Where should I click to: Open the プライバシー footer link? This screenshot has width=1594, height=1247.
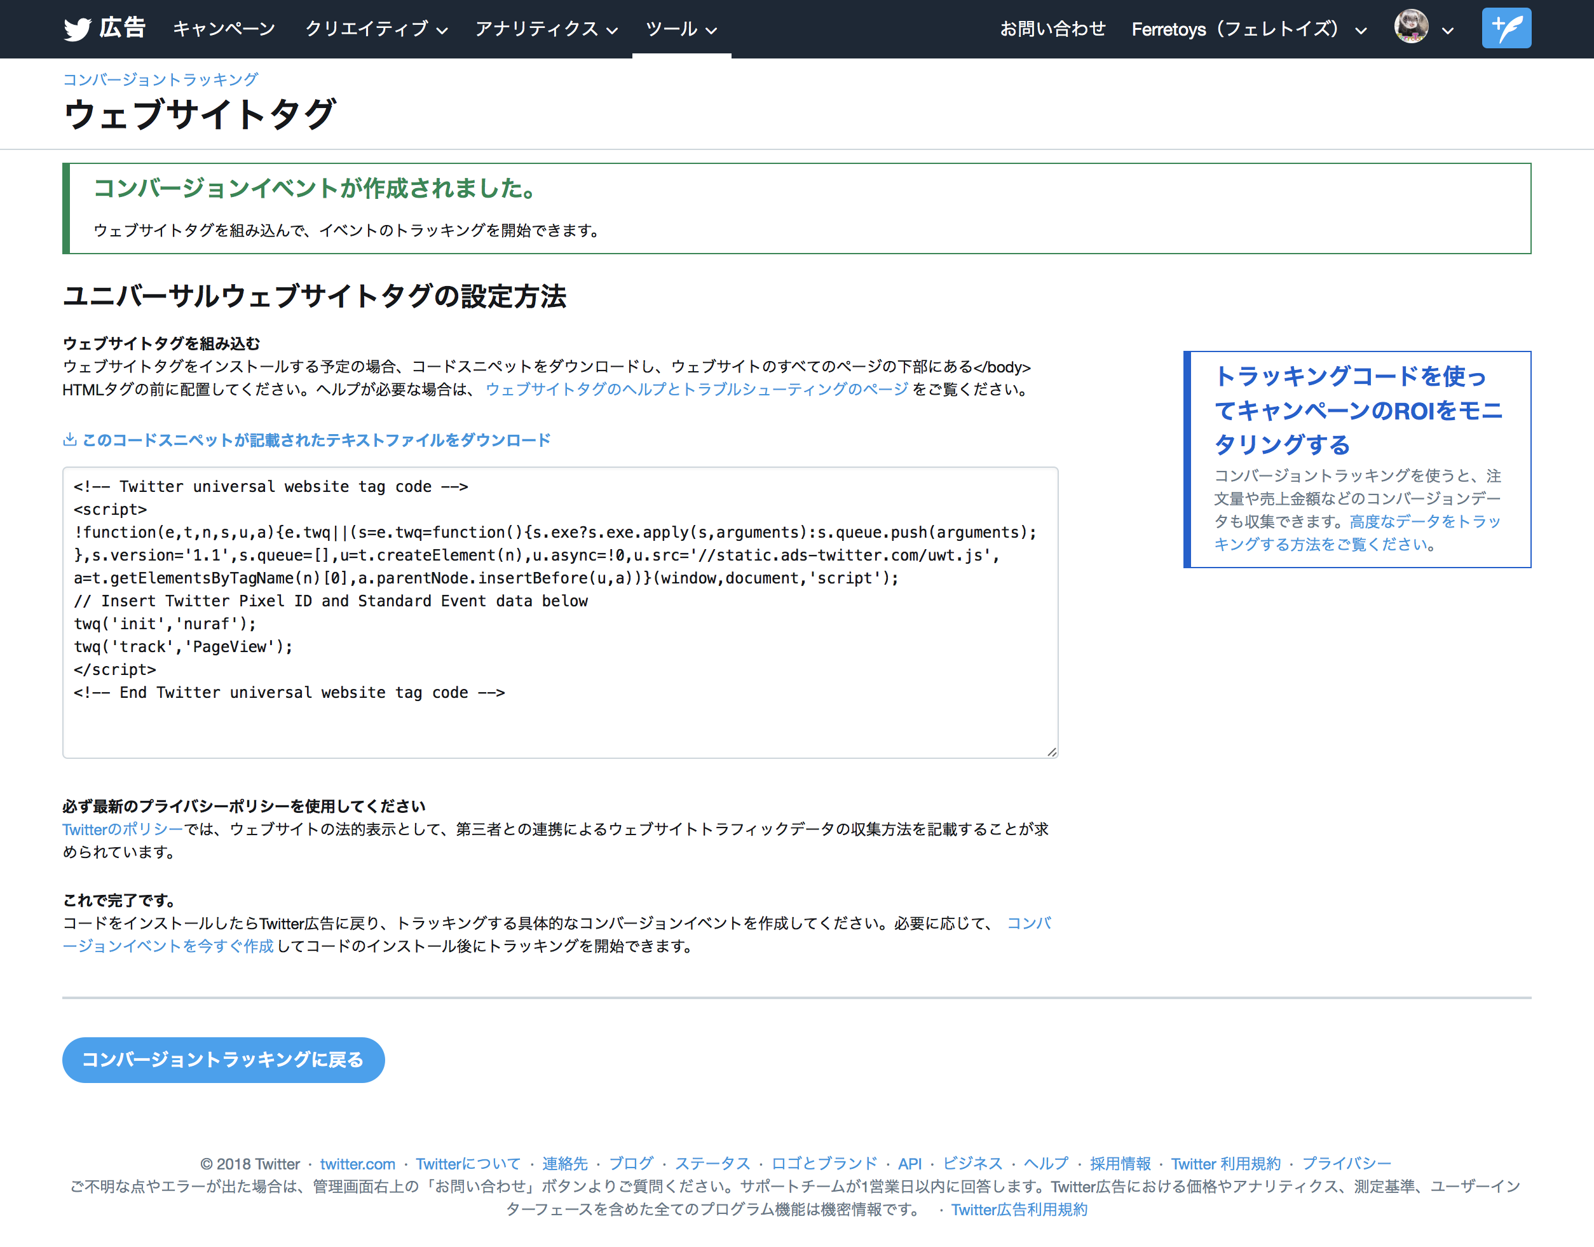point(1347,1164)
